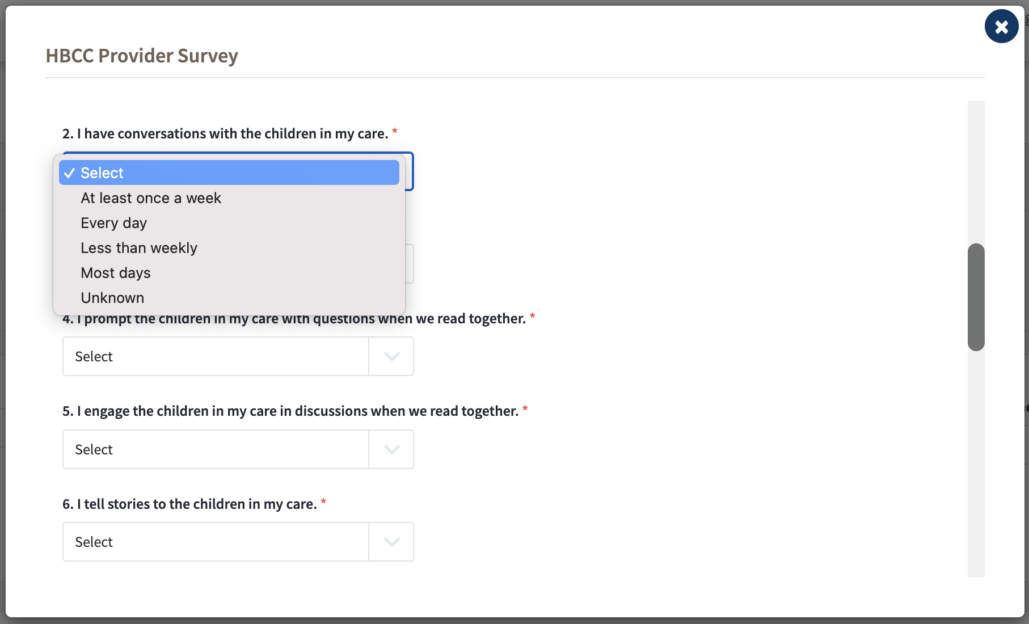Close the HBCC Provider Survey dialog
This screenshot has height=624, width=1029.
[1001, 26]
